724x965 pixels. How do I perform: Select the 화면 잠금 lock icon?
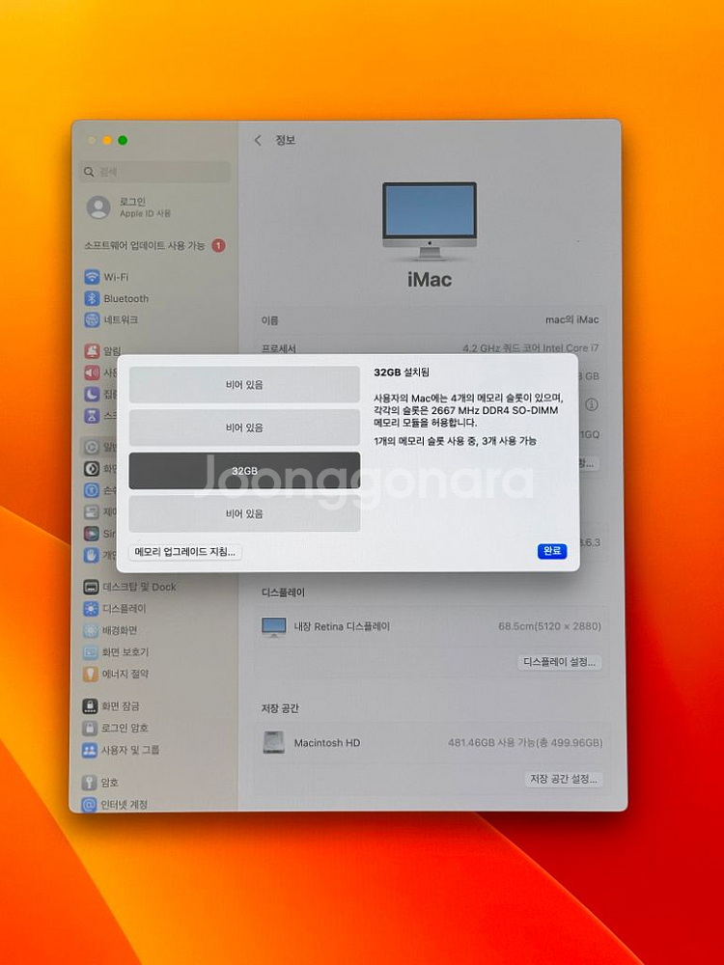pos(90,706)
